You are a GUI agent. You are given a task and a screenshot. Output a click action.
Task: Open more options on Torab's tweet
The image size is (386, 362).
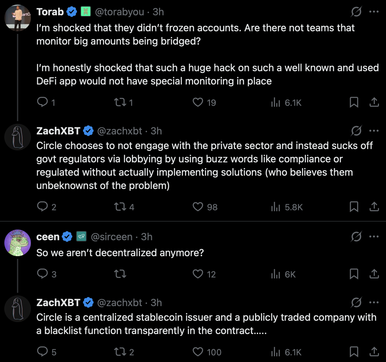[x=374, y=12]
